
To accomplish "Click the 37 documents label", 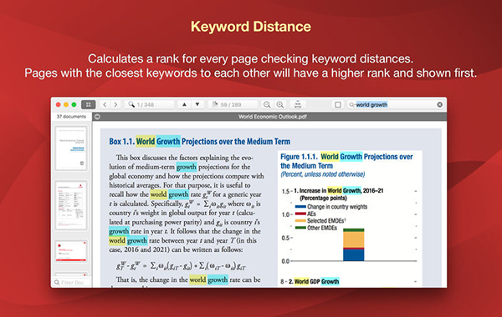I will click(71, 117).
